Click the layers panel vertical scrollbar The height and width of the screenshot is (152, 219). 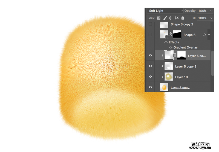pyautogui.click(x=212, y=63)
